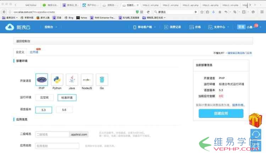Click the green shield icon in address bar
The width and height of the screenshot is (266, 156).
(x=137, y=12)
